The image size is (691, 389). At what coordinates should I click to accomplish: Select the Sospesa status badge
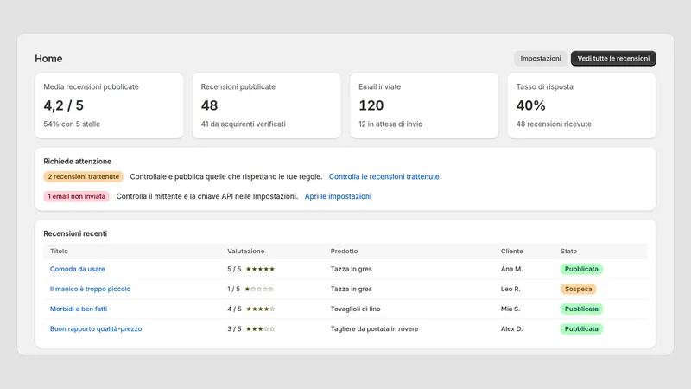click(578, 289)
